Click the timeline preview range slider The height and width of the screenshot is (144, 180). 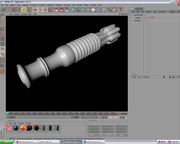[43, 118]
